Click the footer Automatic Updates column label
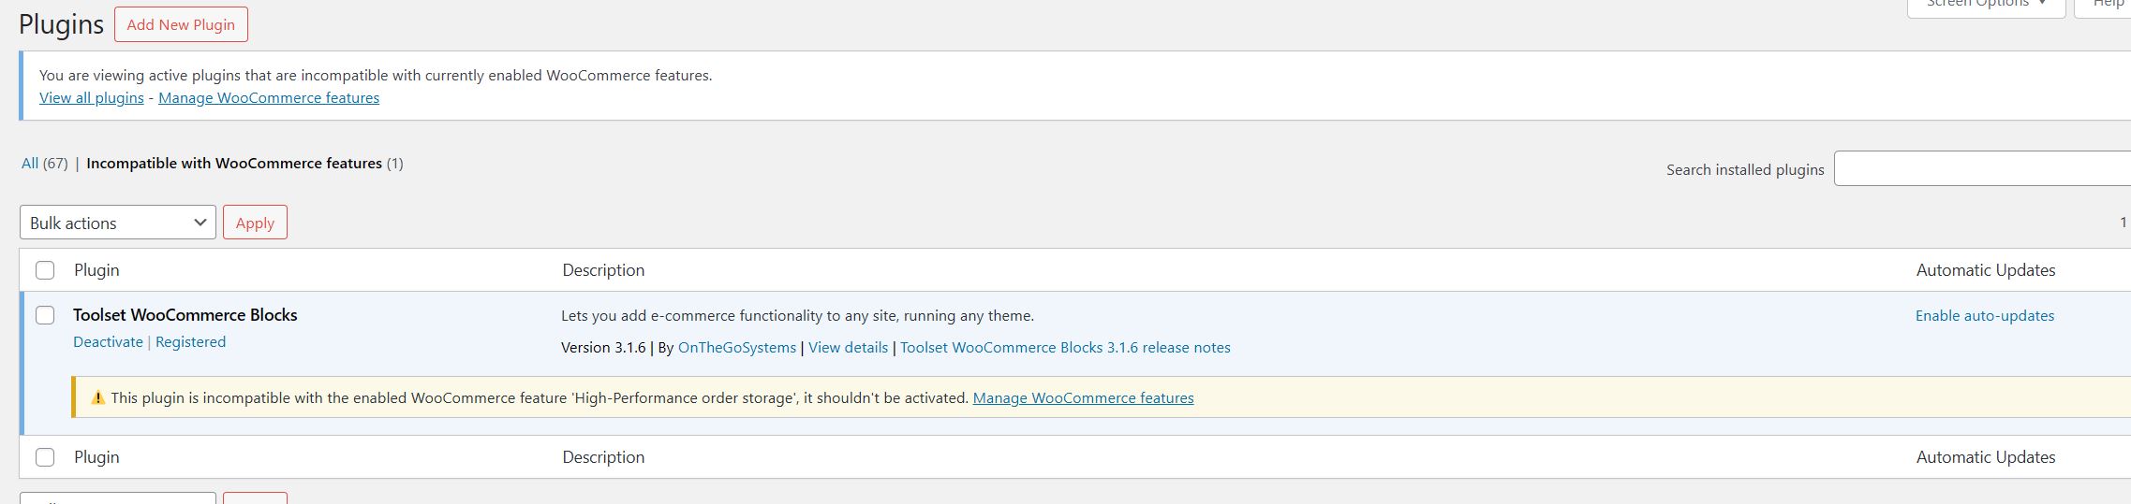The height and width of the screenshot is (504, 2131). point(1985,456)
